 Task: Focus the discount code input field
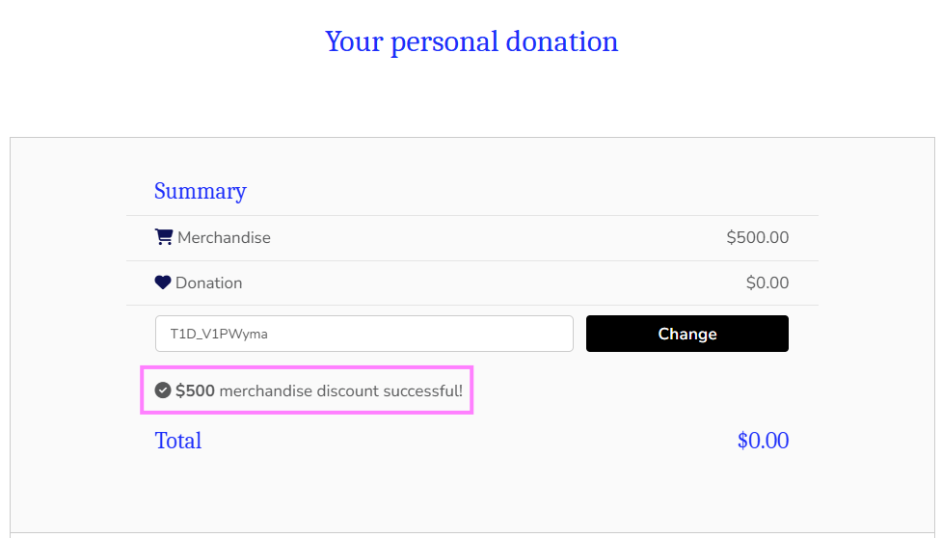(363, 334)
